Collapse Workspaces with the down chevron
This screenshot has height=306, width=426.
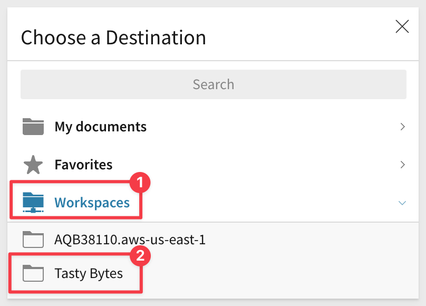402,203
